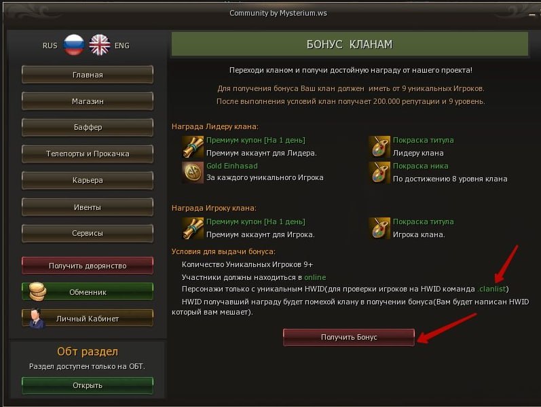Screen dimensions: 541x407
Task: Click the red Получить дворянство button
Action: pyautogui.click(x=88, y=266)
